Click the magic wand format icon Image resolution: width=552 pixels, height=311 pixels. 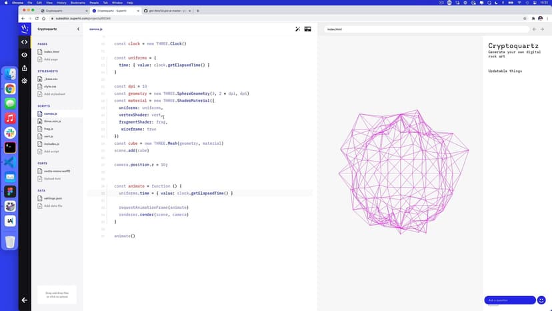pos(298,29)
